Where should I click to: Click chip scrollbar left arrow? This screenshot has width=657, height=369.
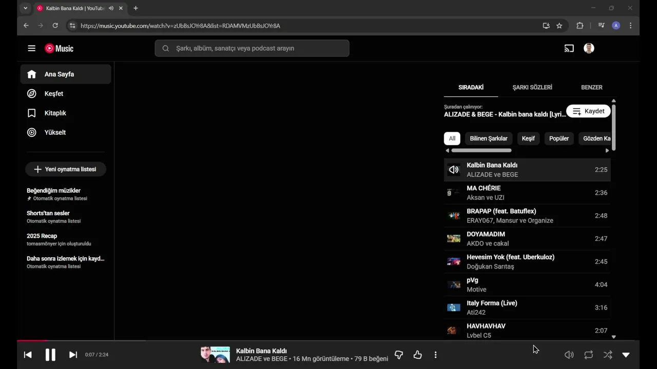tap(447, 151)
